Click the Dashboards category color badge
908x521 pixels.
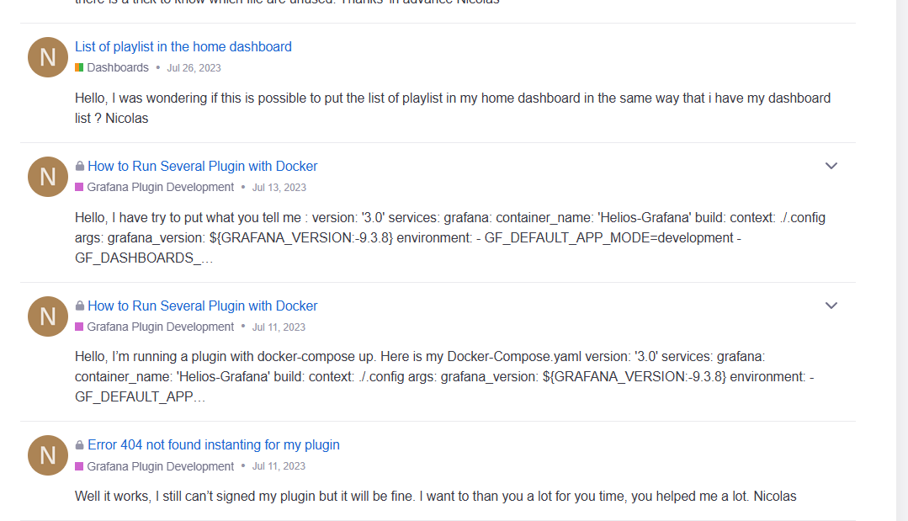coord(79,67)
